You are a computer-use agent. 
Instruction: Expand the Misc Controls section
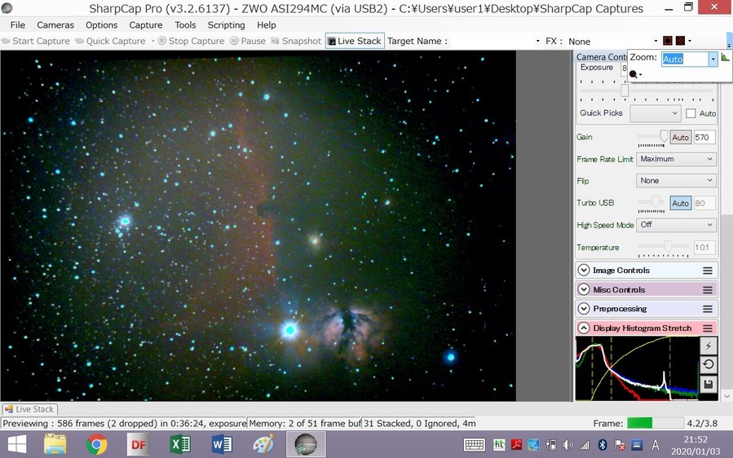coord(584,289)
